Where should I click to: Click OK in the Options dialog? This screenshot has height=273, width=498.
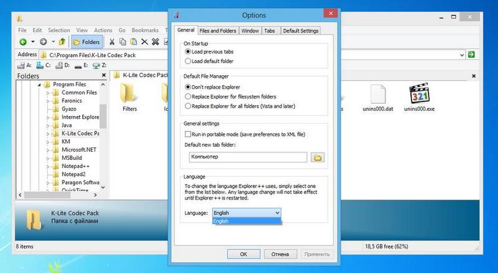[x=243, y=254]
